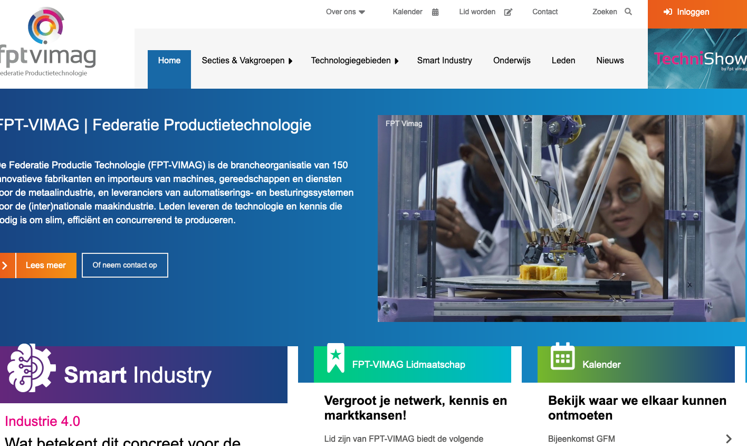The image size is (747, 446).
Task: Click the white calendar icon on Kalender banner
Action: pyautogui.click(x=562, y=357)
